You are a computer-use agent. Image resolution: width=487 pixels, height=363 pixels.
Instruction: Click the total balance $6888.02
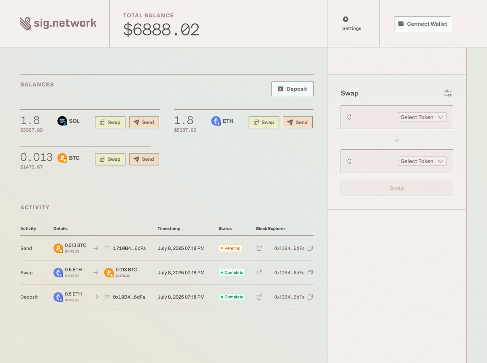click(161, 30)
